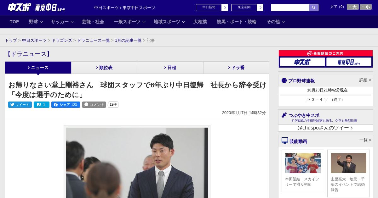Click the Hatena bookmark B! button
The width and height of the screenshot is (378, 198).
pos(42,105)
